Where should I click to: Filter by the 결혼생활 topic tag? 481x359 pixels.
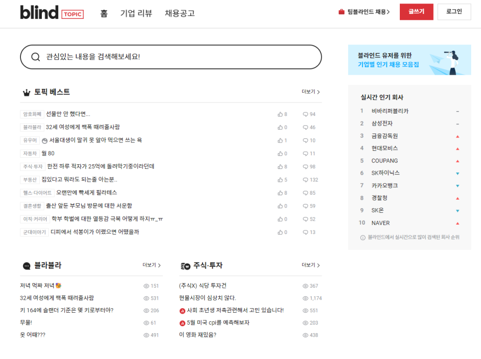tap(32, 206)
